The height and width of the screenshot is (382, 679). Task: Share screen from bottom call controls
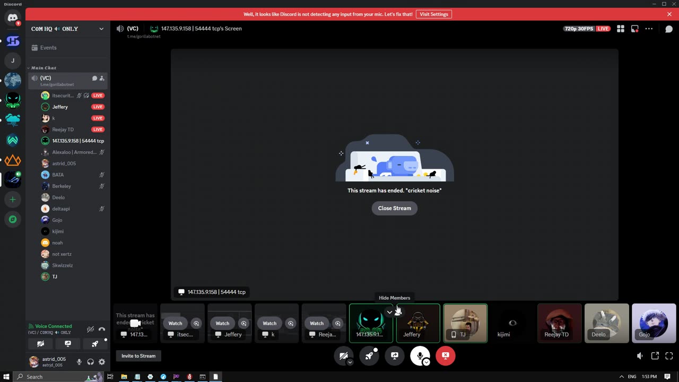394,355
